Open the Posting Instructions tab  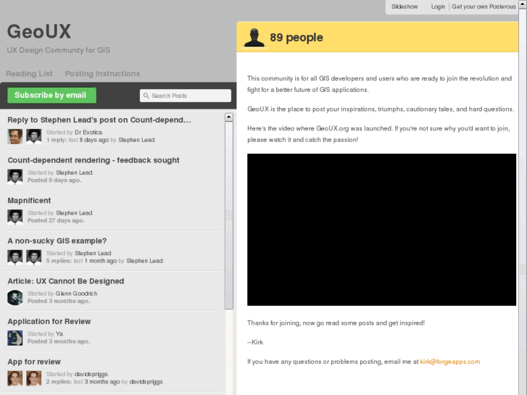(102, 74)
